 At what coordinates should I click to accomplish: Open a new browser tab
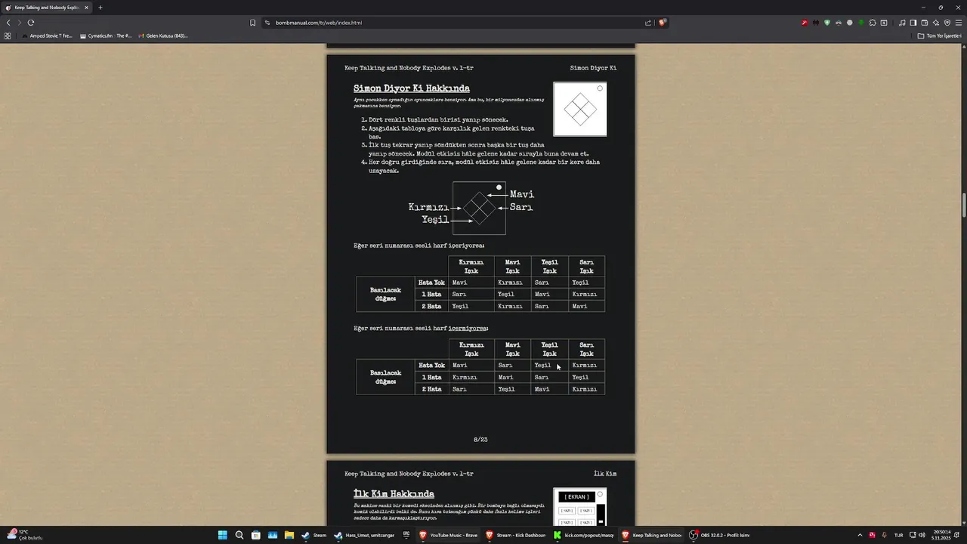click(x=100, y=8)
